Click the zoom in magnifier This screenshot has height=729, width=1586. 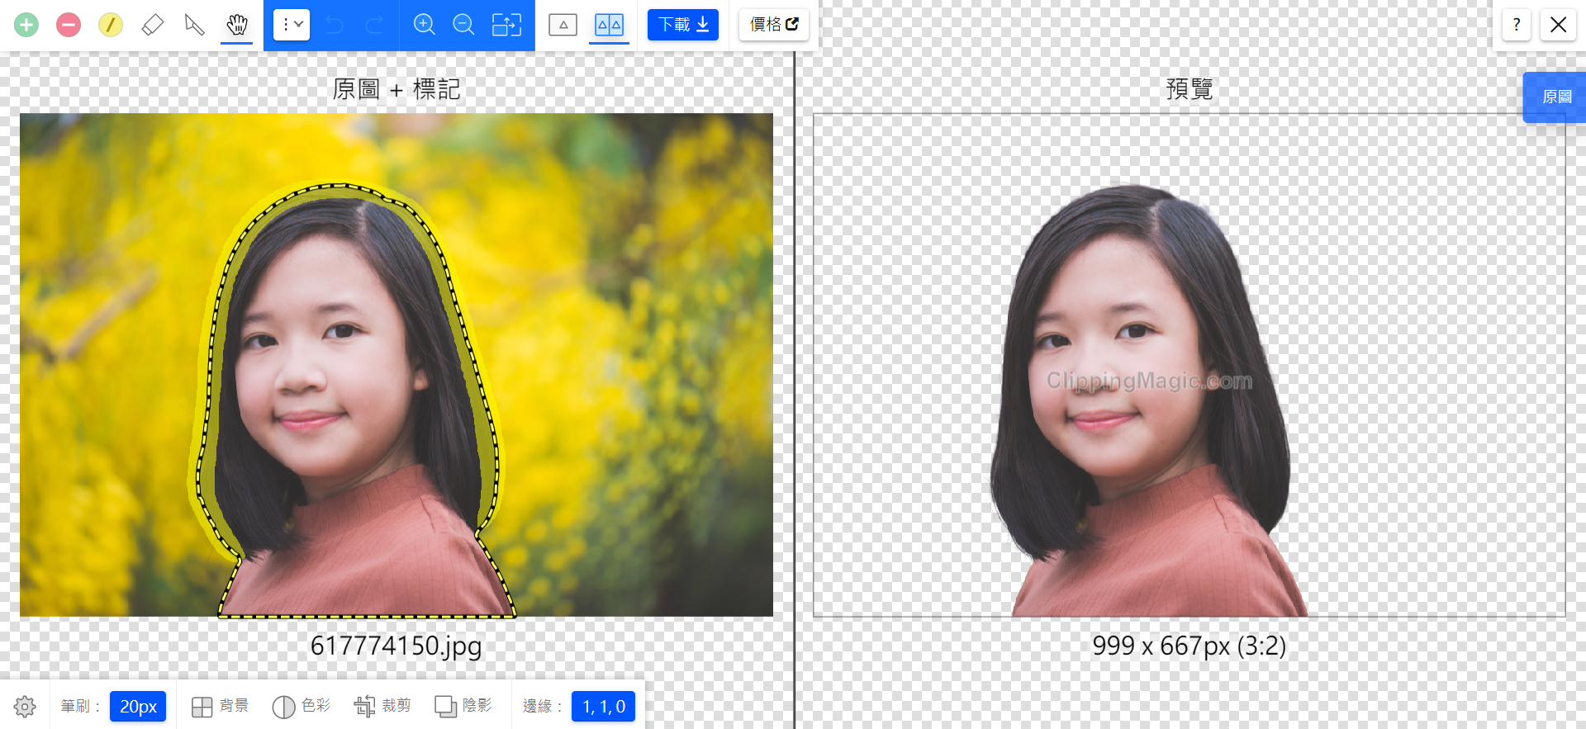(x=425, y=25)
